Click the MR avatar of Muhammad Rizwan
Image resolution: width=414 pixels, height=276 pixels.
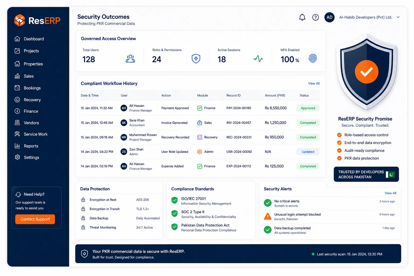pos(124,137)
